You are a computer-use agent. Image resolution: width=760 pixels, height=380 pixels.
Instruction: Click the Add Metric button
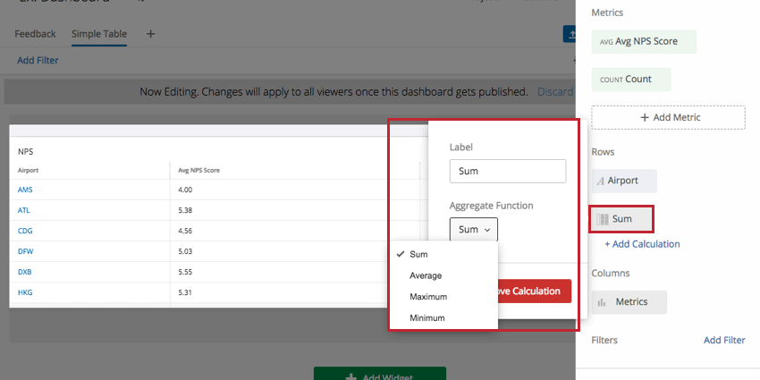click(x=668, y=117)
